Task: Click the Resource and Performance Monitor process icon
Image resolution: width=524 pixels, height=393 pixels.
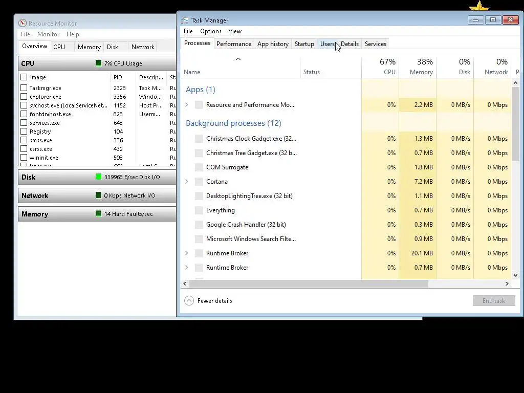Action: pos(199,104)
